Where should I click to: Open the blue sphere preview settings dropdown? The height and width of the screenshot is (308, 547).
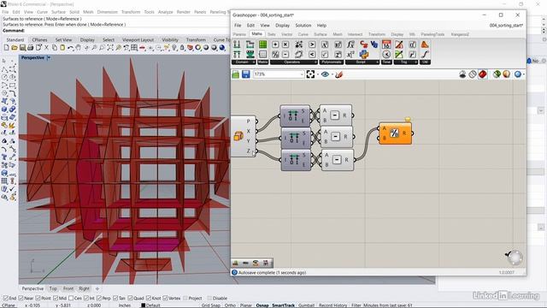pyautogui.click(x=524, y=74)
